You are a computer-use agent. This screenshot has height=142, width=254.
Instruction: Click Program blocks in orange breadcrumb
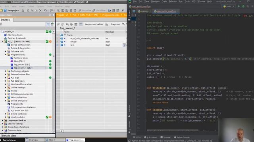111,15
